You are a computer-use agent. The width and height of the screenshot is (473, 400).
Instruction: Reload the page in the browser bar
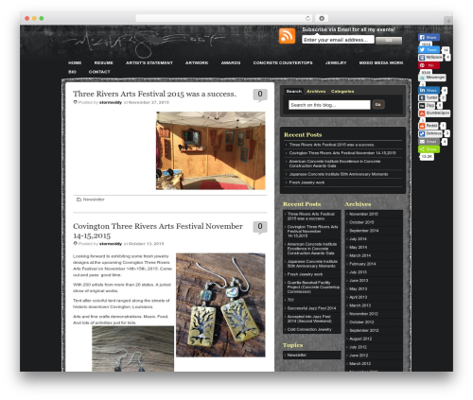pos(307,18)
